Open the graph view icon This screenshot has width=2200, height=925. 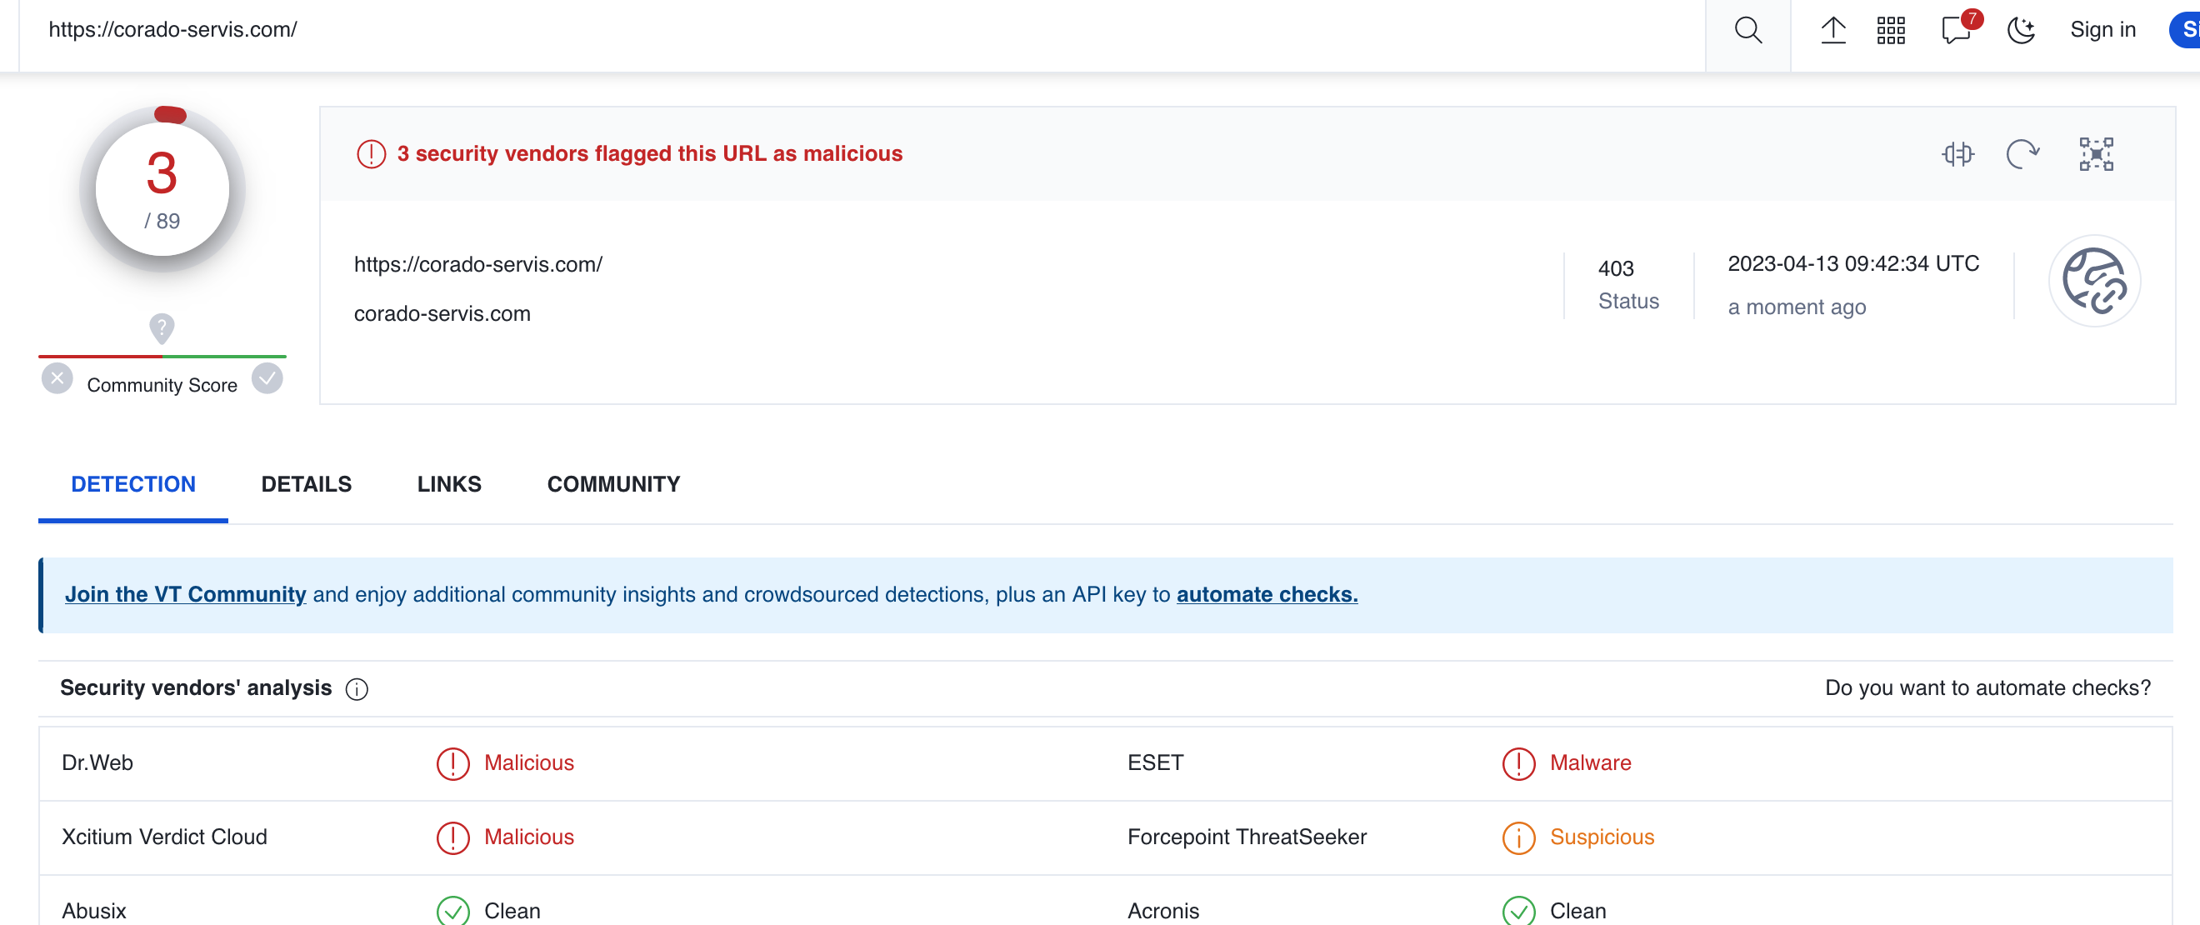[x=2096, y=153]
